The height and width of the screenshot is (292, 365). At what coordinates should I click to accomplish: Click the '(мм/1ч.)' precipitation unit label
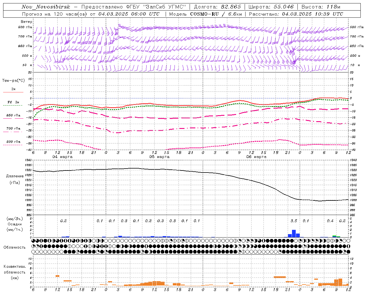15,230
